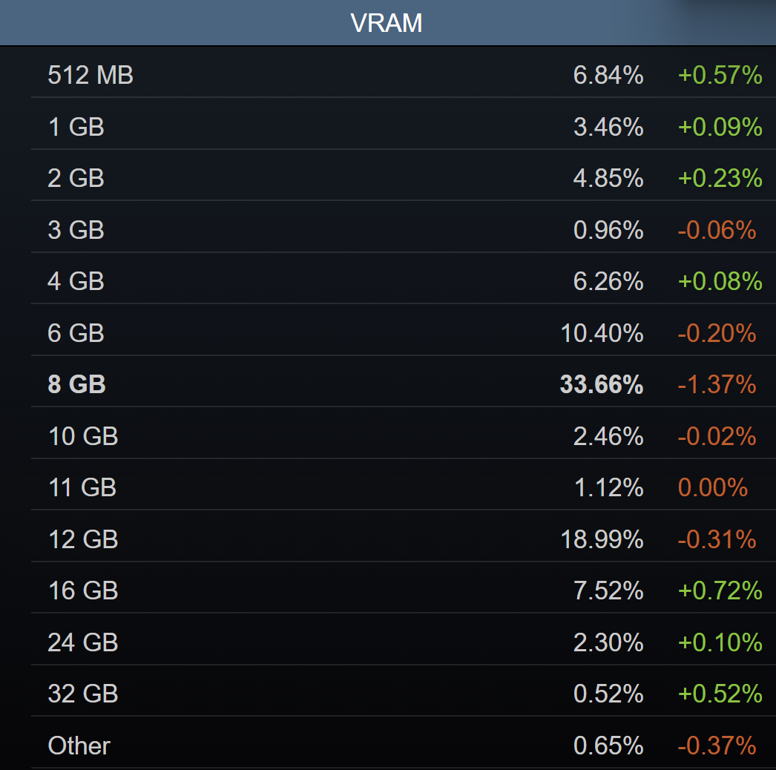This screenshot has width=776, height=770.
Task: Select the 3 GB row label
Action: pos(76,230)
